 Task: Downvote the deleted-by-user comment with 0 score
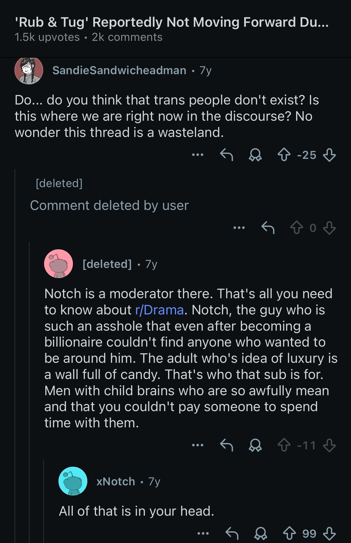click(329, 228)
